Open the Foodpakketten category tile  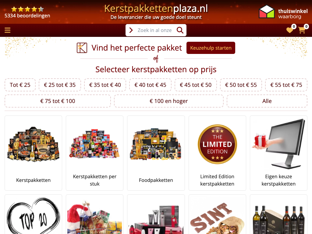coord(156,153)
